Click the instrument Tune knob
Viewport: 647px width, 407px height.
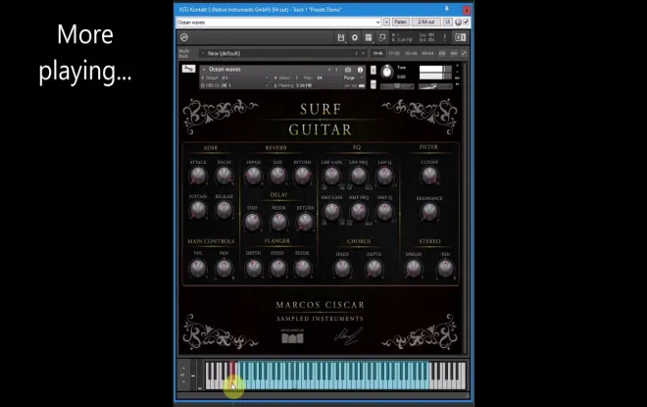click(x=387, y=72)
